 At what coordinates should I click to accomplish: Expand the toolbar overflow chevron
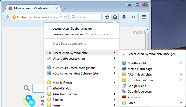tap(133, 17)
